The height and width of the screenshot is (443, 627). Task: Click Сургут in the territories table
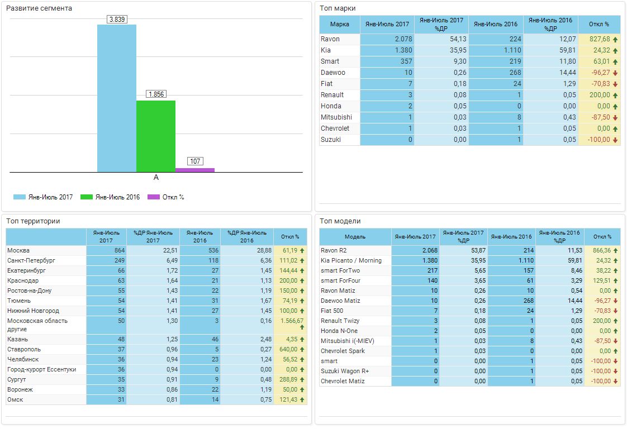[x=16, y=379]
